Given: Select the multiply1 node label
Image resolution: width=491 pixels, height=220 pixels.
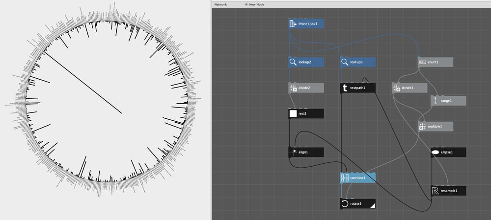Looking at the screenshot, I should (435, 127).
